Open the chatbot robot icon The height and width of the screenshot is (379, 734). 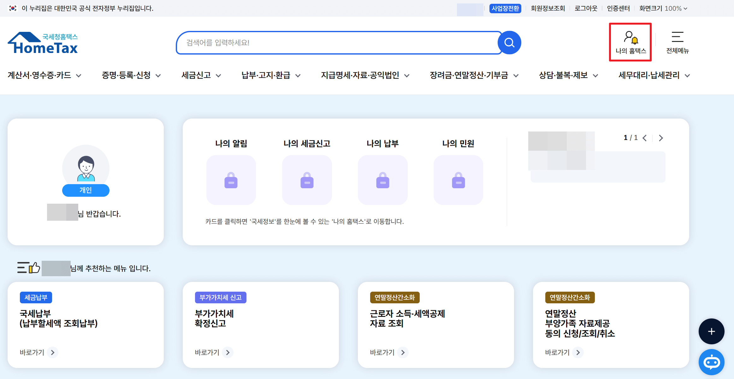711,362
